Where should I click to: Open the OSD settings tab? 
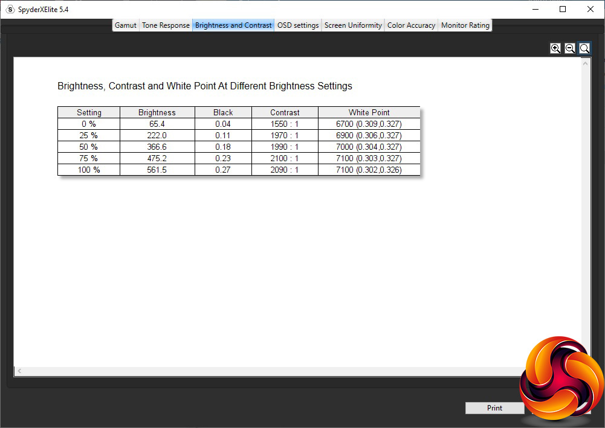[x=298, y=25]
